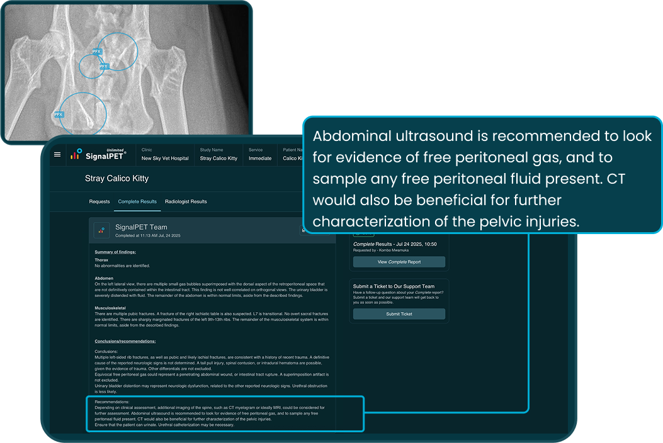The height and width of the screenshot is (443, 663).
Task: Click the Complete Results Jul 24 2025 entry
Action: (x=395, y=244)
